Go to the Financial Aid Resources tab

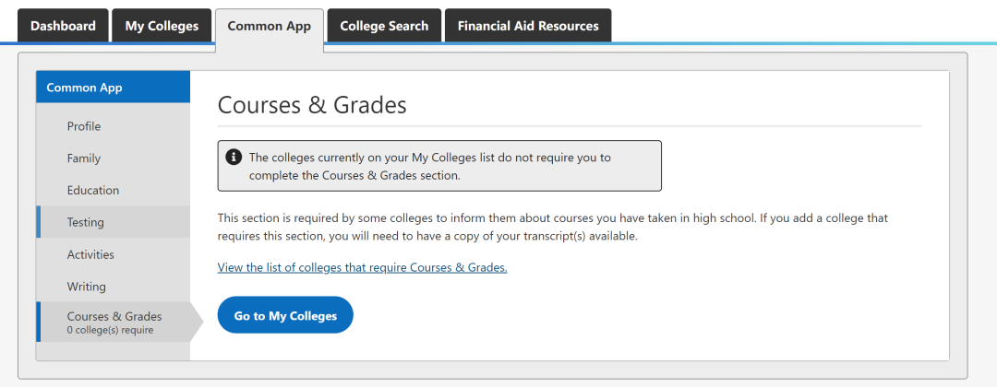pyautogui.click(x=528, y=26)
